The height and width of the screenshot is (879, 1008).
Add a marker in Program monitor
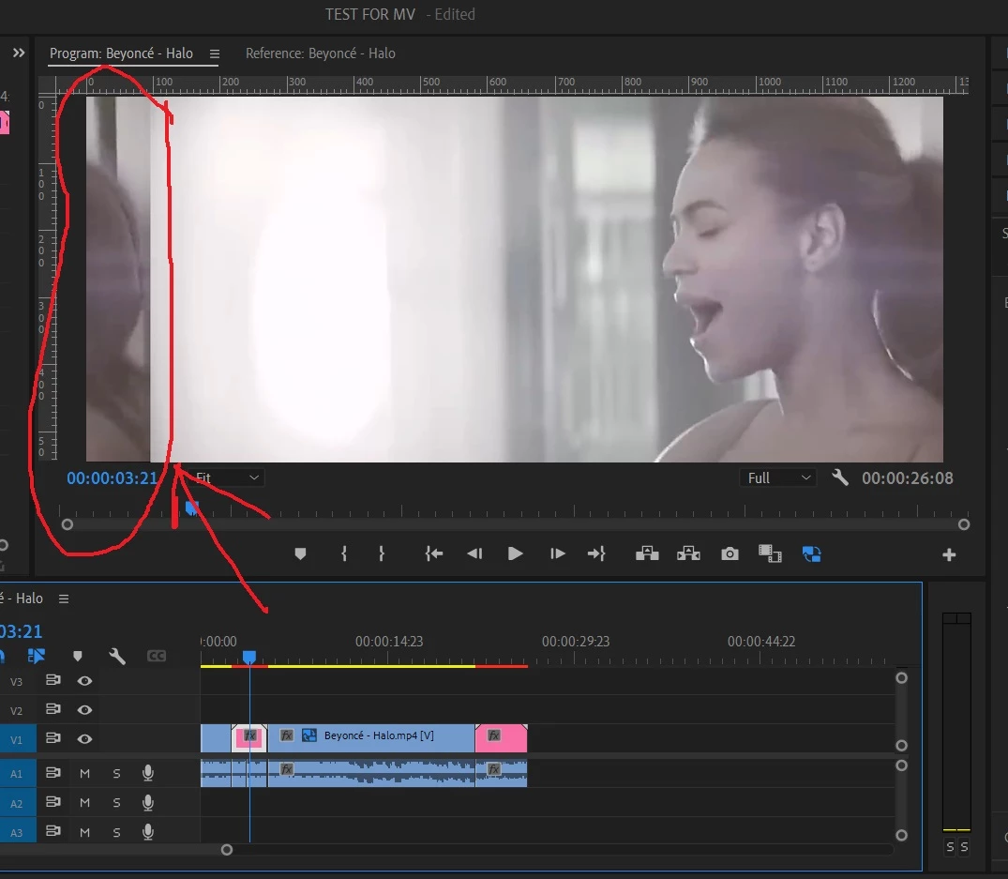[x=300, y=553]
